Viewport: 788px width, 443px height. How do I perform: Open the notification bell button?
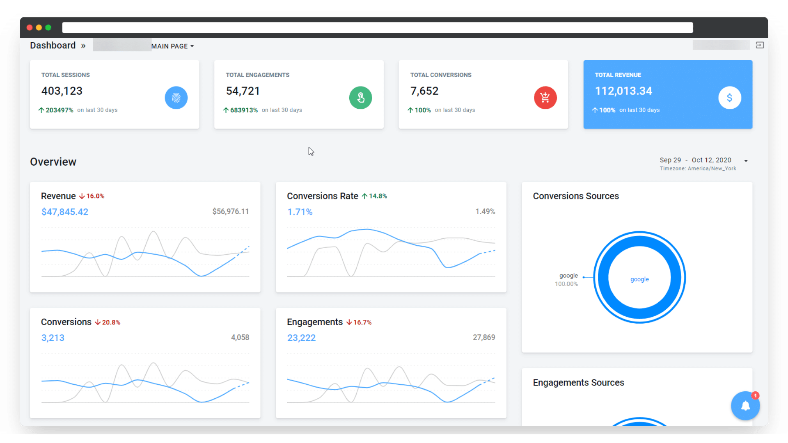[745, 406]
